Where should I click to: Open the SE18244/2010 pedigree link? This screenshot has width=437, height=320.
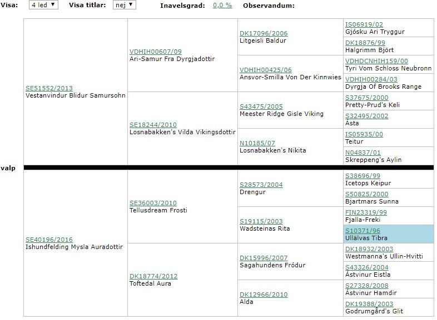tap(153, 125)
